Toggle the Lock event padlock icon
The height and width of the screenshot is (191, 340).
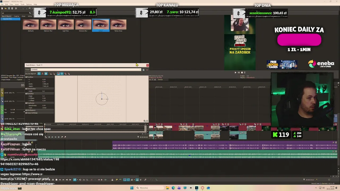[x=112, y=180]
